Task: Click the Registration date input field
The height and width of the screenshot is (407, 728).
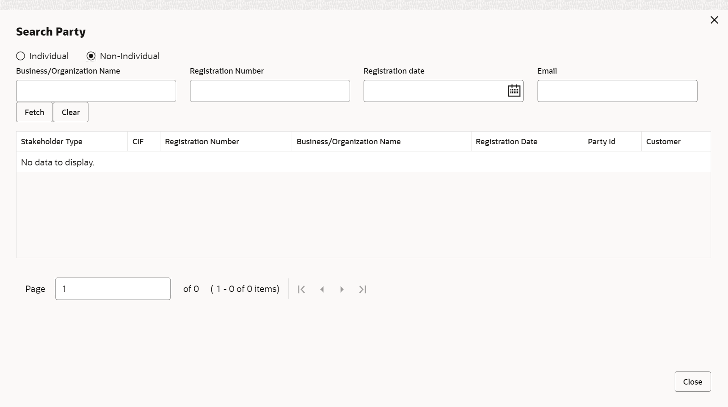Action: click(x=434, y=91)
